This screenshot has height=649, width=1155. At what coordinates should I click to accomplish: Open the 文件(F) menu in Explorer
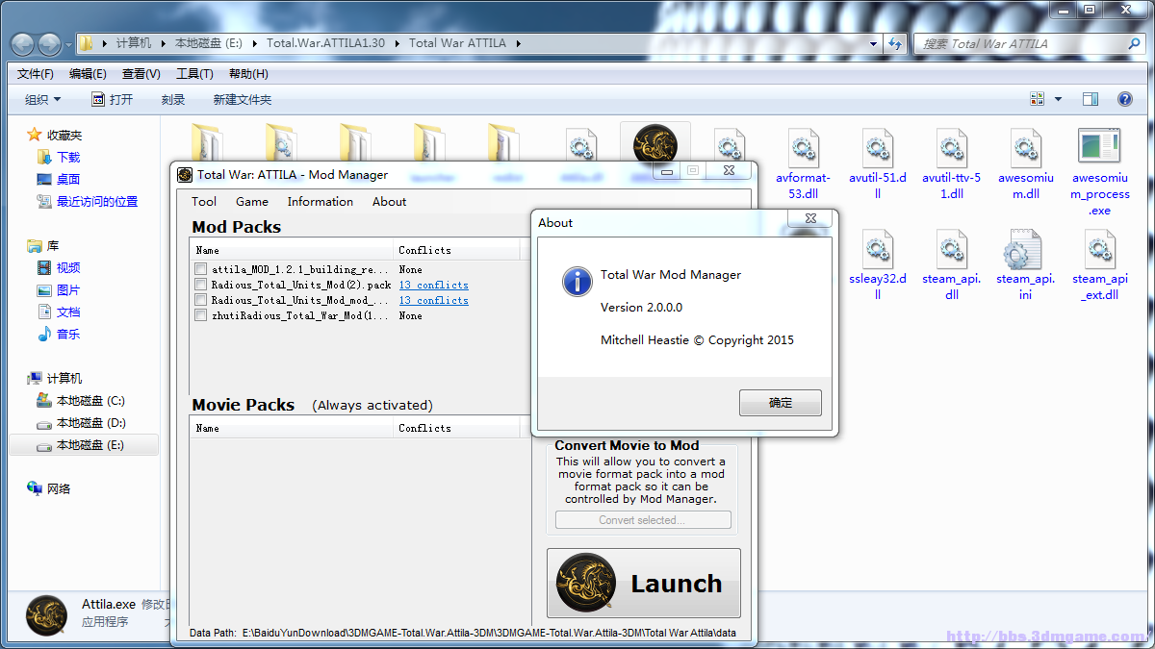coord(36,73)
